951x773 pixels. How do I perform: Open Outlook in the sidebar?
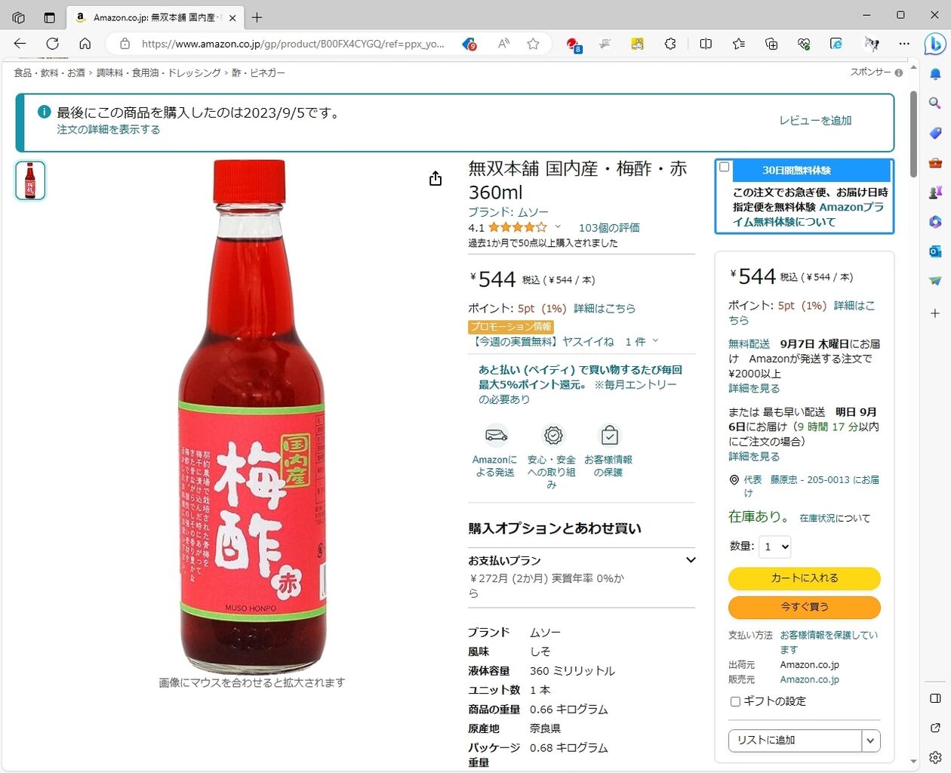(x=935, y=251)
